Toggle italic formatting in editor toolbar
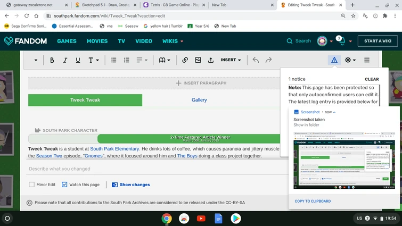Screen dimensions: 402x226 pos(65,60)
